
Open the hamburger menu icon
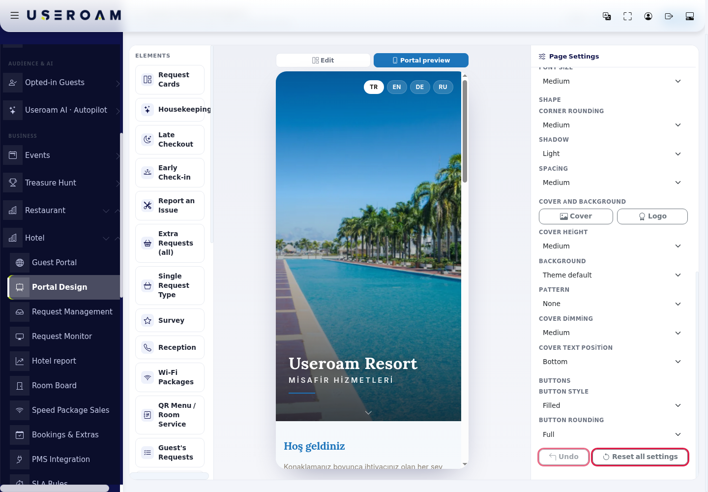coord(15,16)
